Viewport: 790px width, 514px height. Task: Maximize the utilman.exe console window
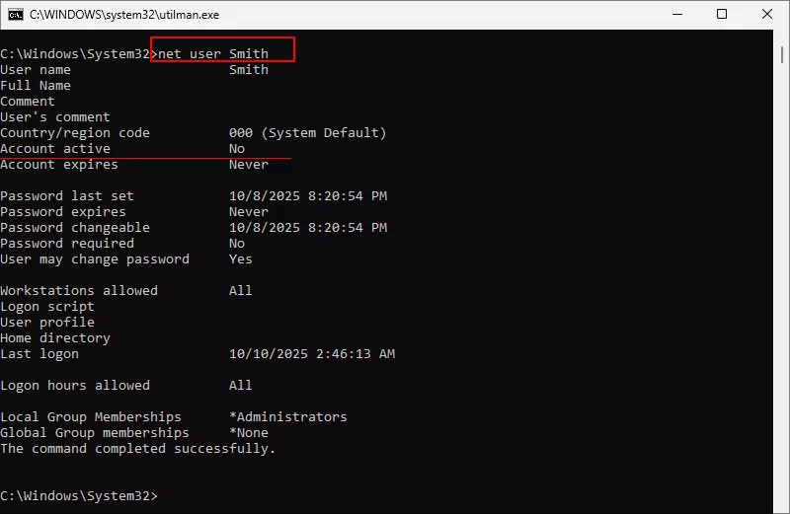(x=722, y=14)
